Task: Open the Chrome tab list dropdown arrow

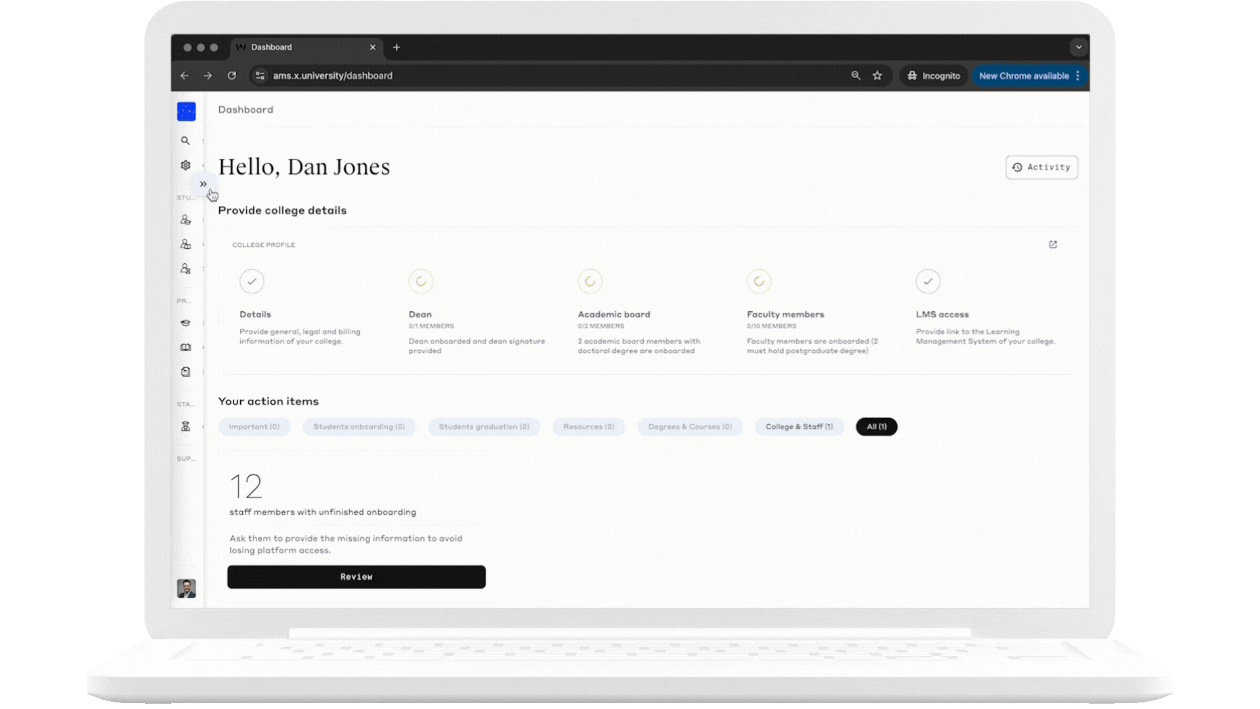Action: tap(1078, 47)
